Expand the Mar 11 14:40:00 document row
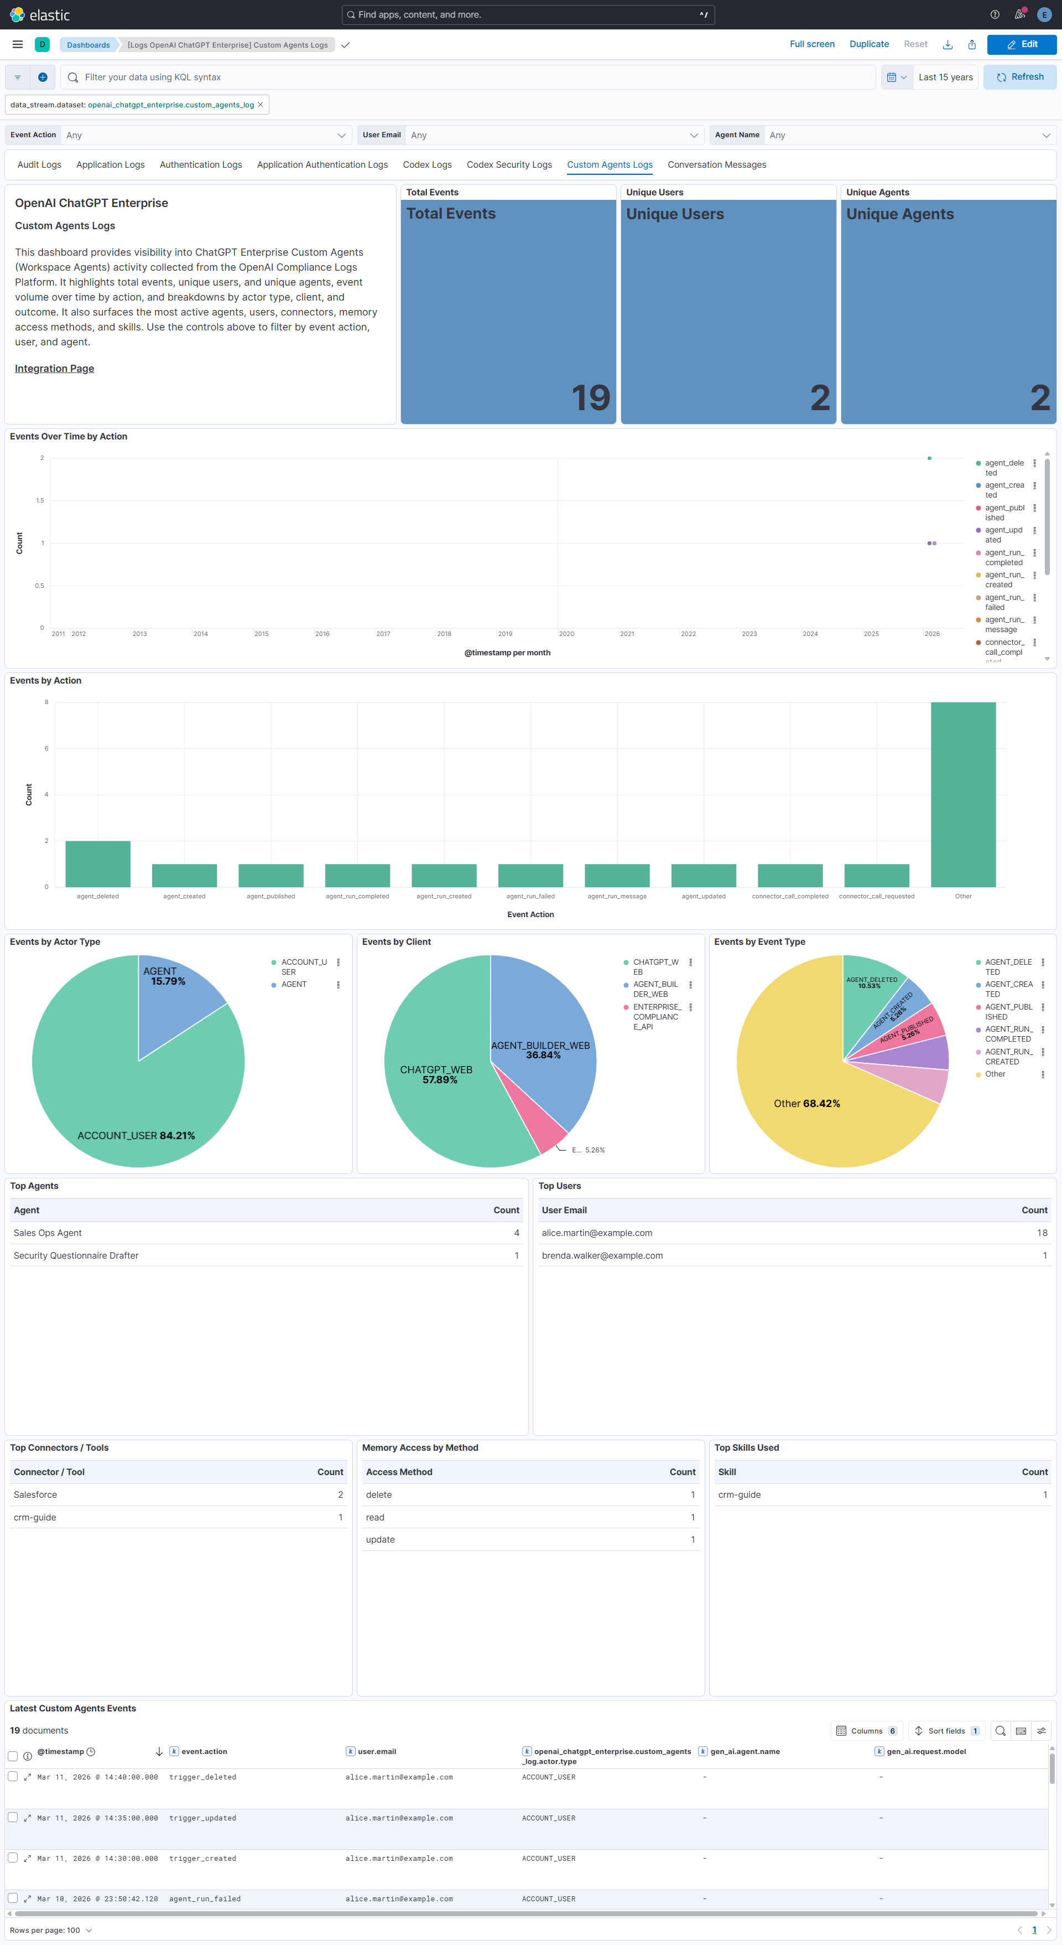Screen dimensions: 1062x1945 point(27,1777)
